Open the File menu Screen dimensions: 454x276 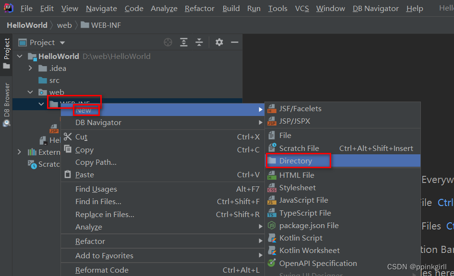pos(26,8)
